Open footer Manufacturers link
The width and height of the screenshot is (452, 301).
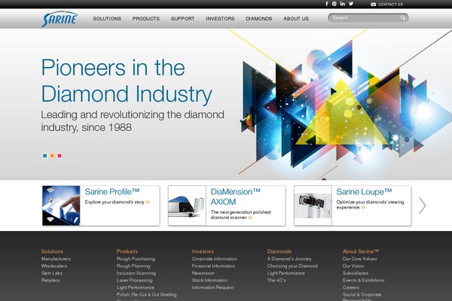[56, 259]
